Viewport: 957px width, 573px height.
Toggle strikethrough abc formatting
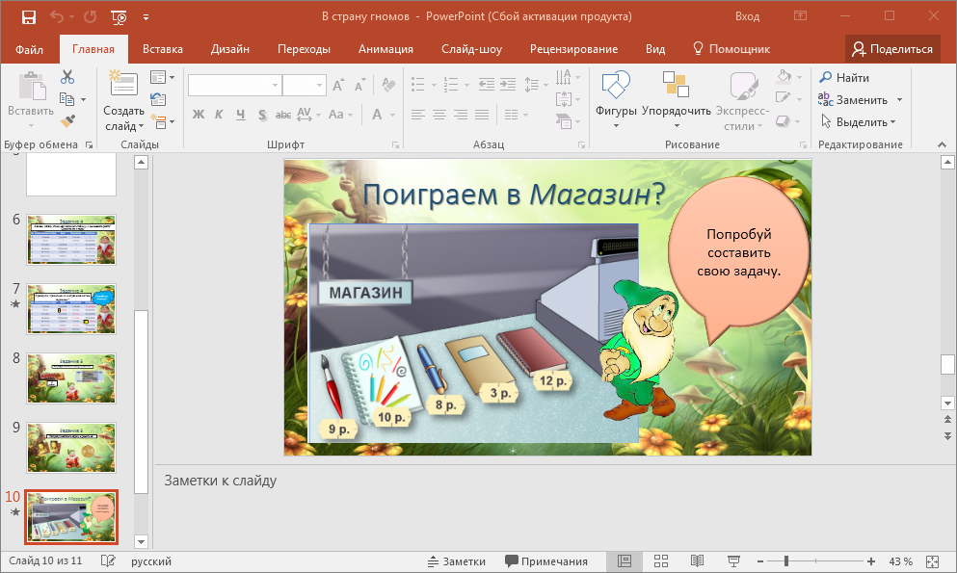(283, 115)
